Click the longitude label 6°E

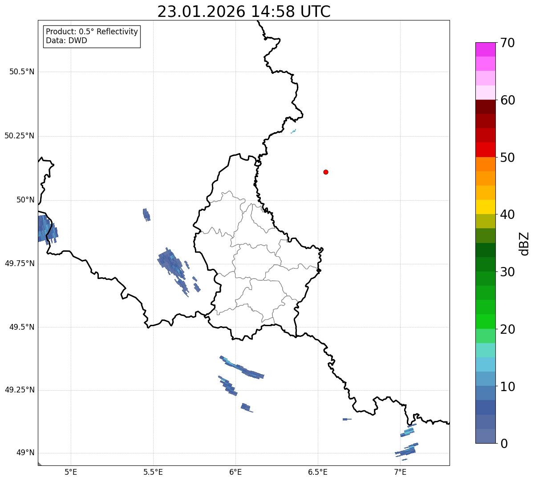tap(235, 472)
